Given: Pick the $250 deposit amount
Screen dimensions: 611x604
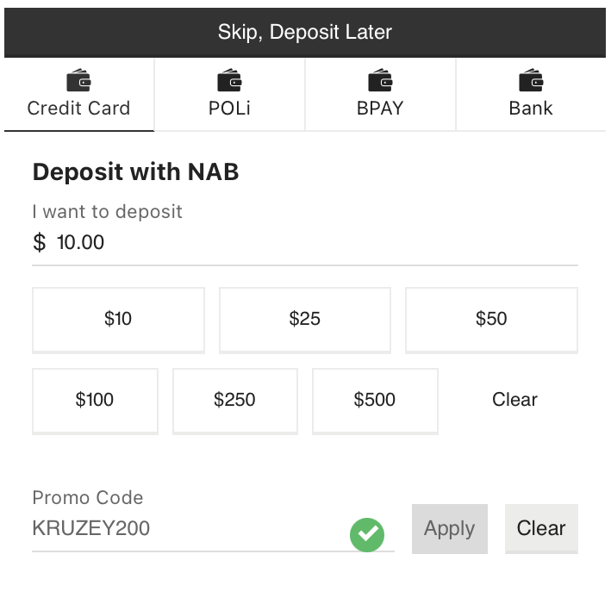Looking at the screenshot, I should click(x=235, y=401).
